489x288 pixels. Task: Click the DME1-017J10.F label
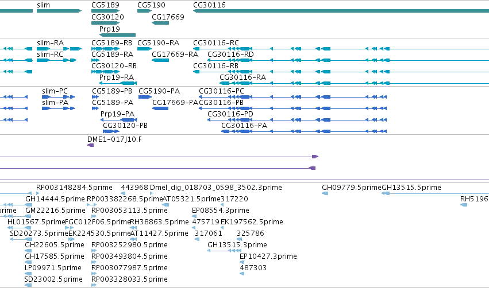coord(114,139)
